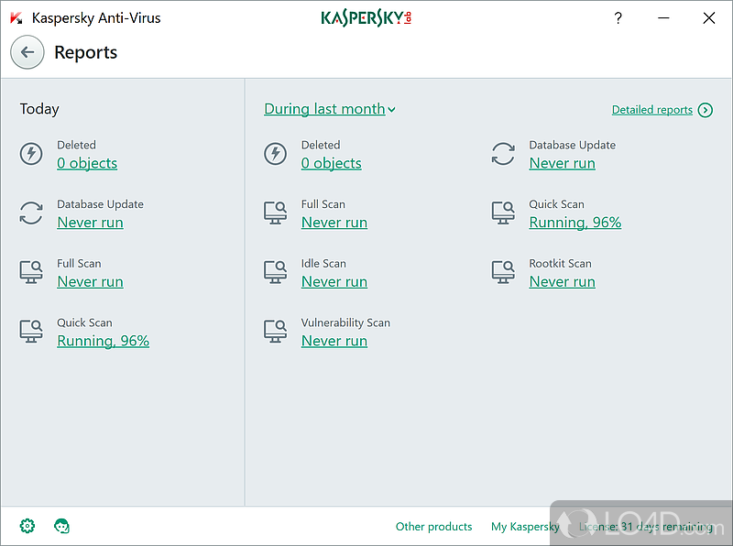Screen dimensions: 733x546
Task: Click last month's Database Update refresh icon
Action: [503, 154]
